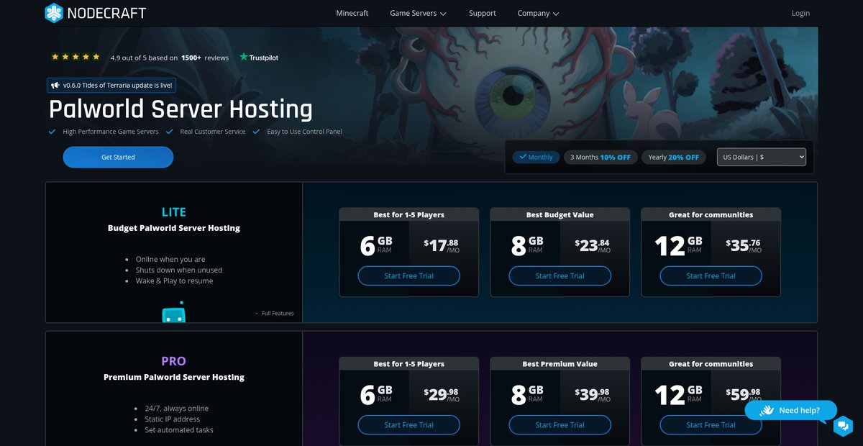863x446 pixels.
Task: Click the Budget Palworld Server Hosting subtitle
Action: coord(174,228)
